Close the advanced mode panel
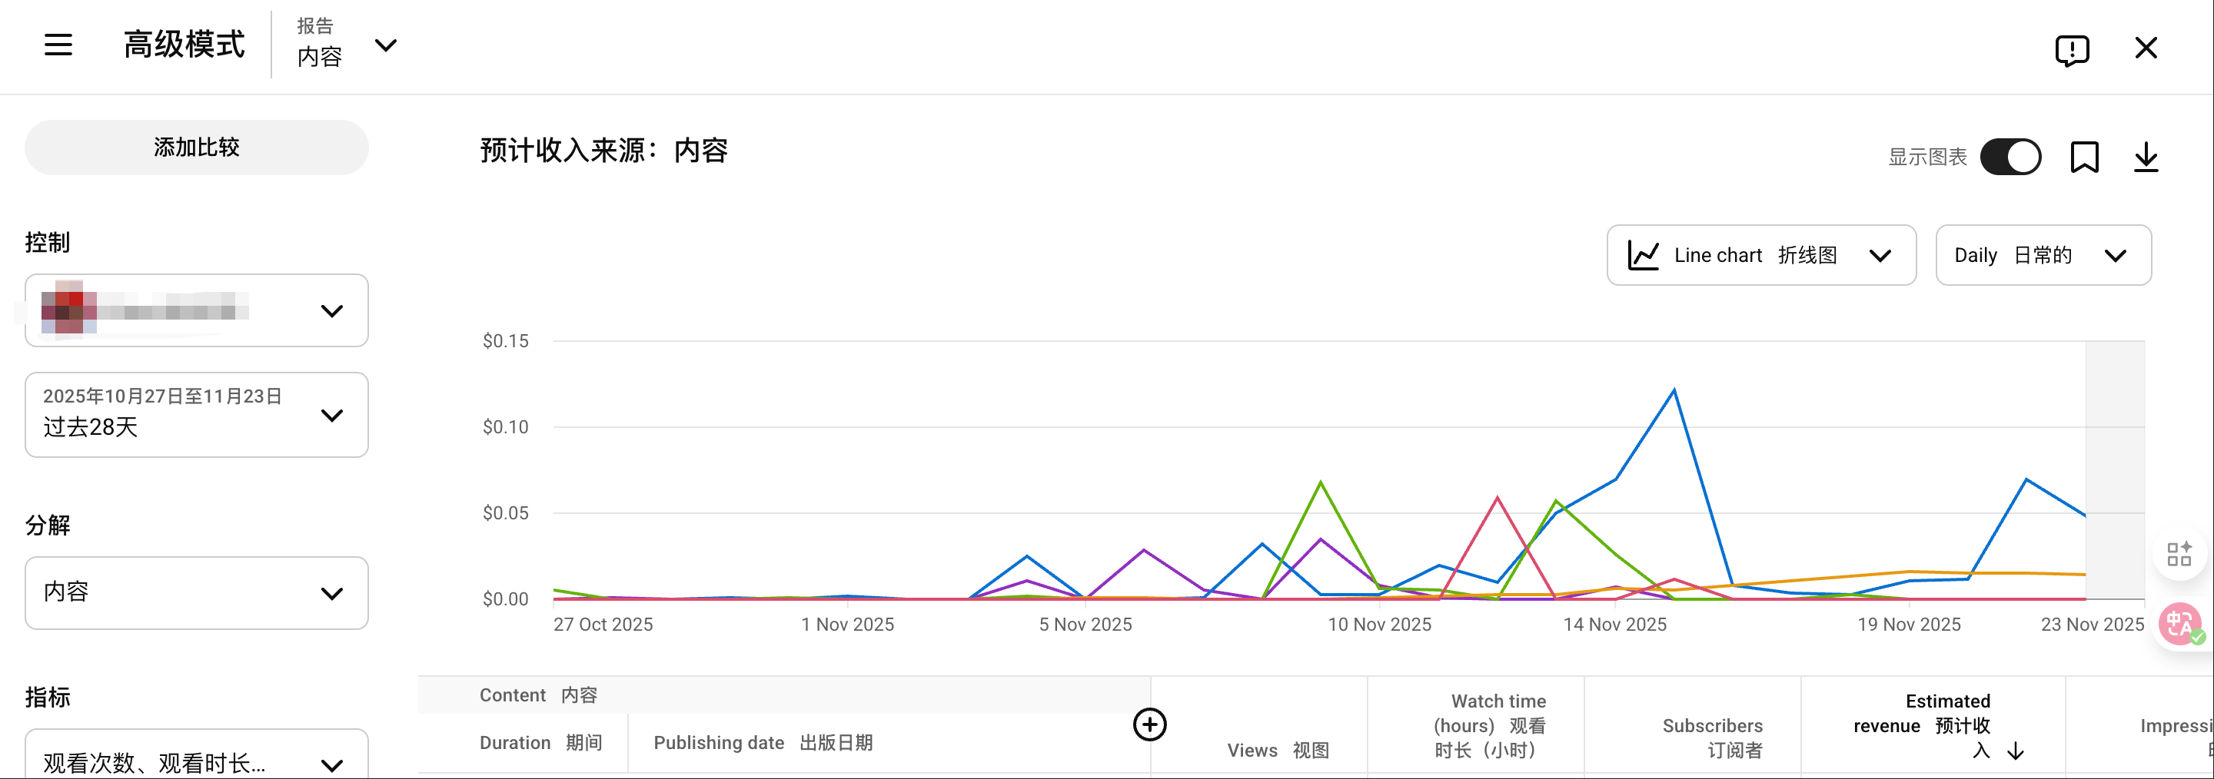The width and height of the screenshot is (2214, 779). 2146,48
